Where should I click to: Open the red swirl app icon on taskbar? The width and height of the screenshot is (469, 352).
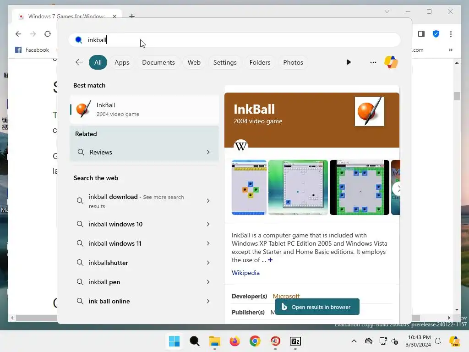(275, 341)
